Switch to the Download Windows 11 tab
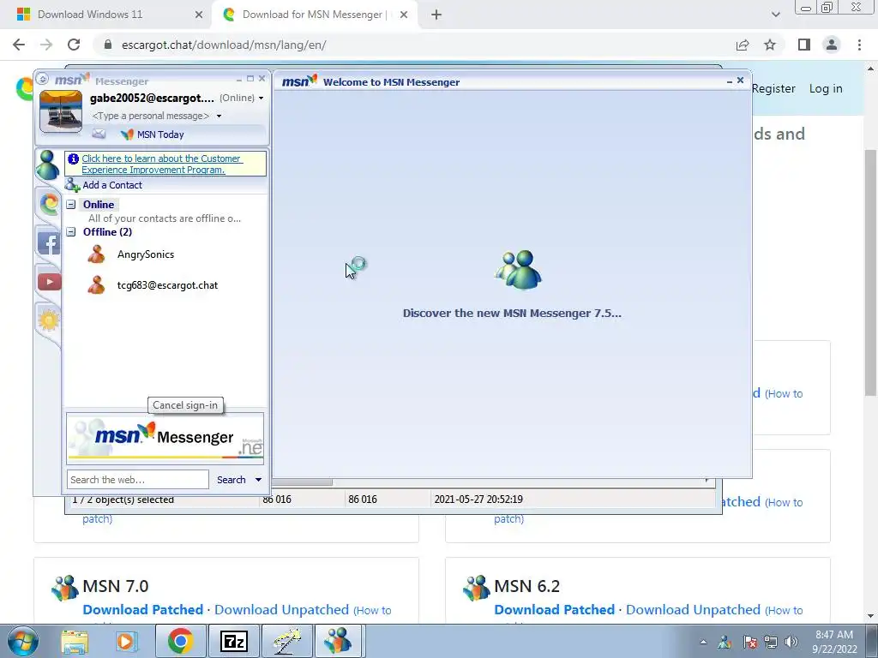The width and height of the screenshot is (878, 658). [x=89, y=15]
